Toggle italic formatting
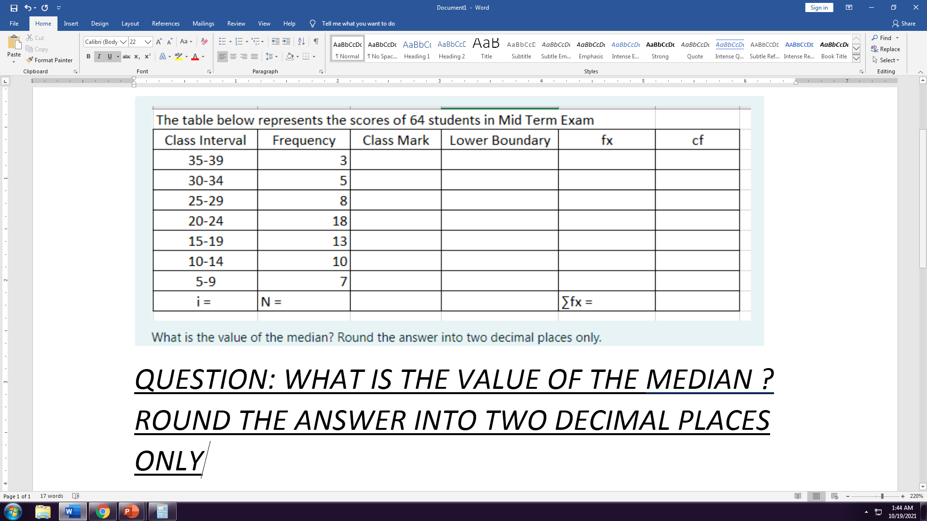This screenshot has width=927, height=521. [99, 56]
